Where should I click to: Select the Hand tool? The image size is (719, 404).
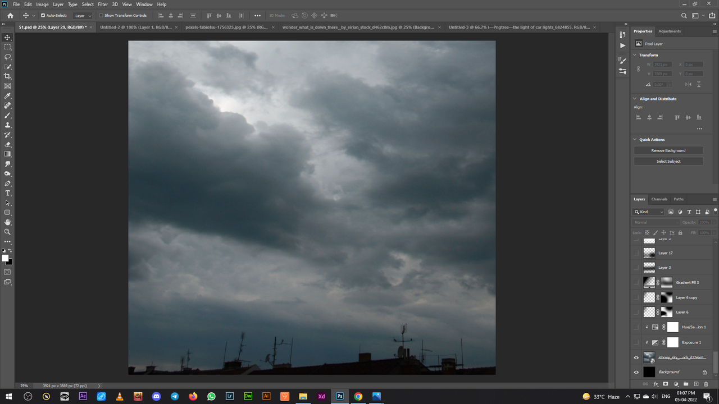click(x=7, y=222)
